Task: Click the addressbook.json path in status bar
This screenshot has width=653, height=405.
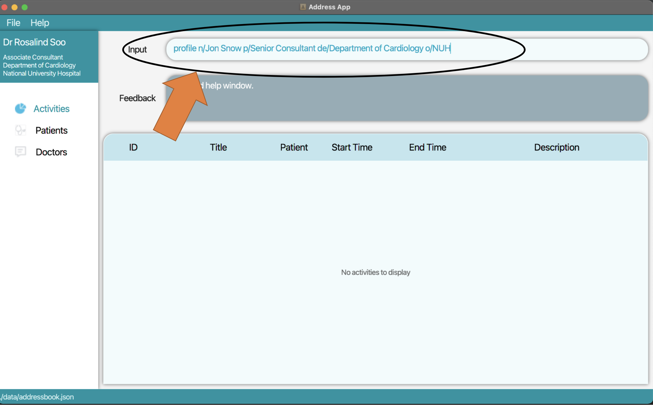Action: pos(37,397)
